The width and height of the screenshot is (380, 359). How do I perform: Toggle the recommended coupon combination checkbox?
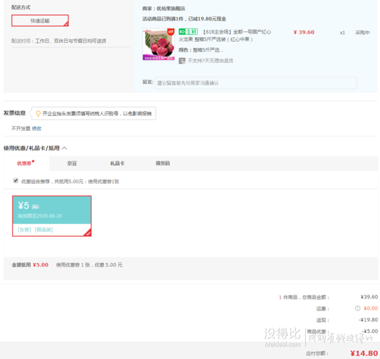point(16,181)
